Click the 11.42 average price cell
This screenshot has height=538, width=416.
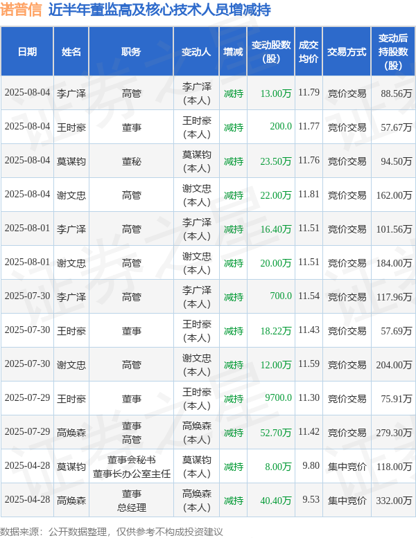[x=309, y=431]
